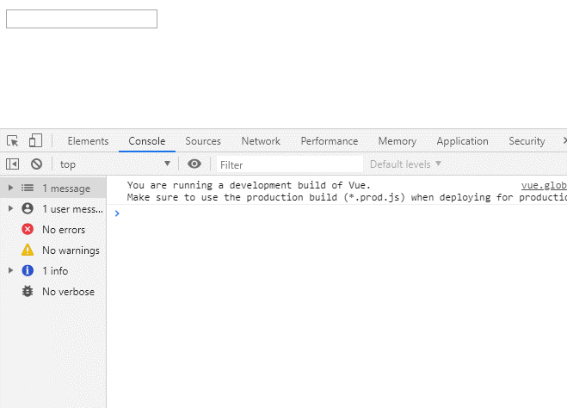567x408 pixels.
Task: Expand the 1 message group
Action: (x=10, y=188)
